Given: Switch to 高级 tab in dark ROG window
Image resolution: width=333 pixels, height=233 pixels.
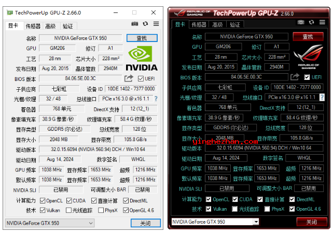Looking at the screenshot, I should 217,24.
